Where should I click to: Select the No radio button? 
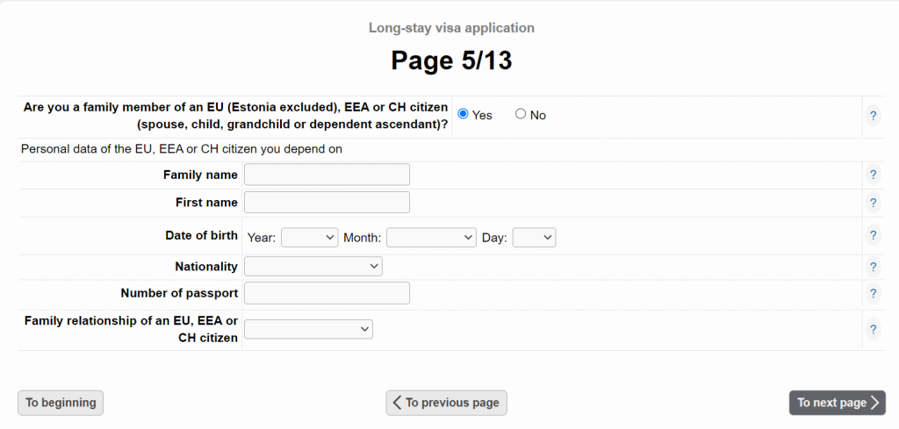point(521,114)
